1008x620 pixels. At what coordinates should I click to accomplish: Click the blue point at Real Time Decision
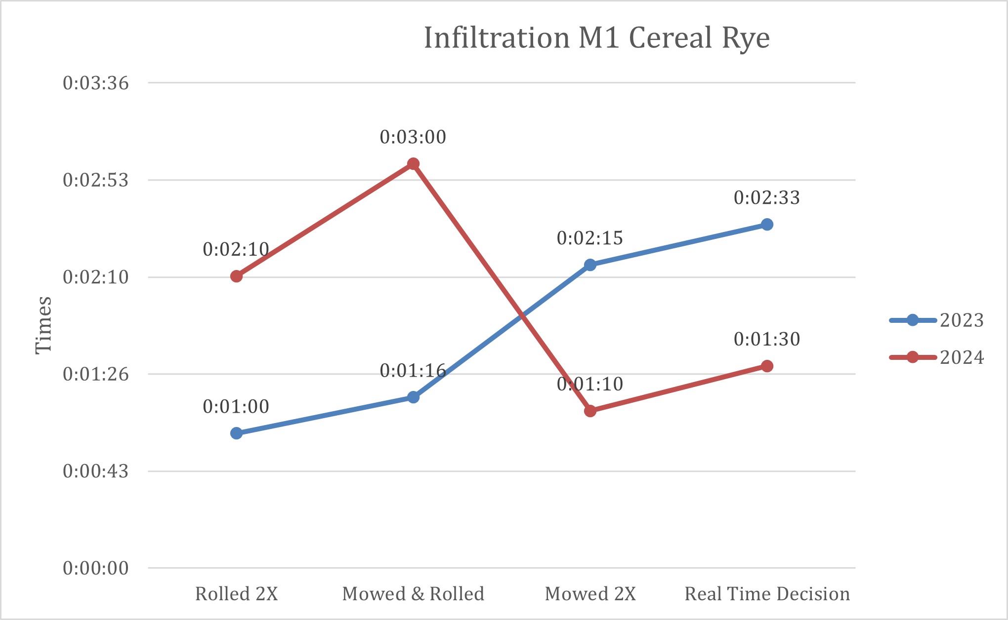(767, 225)
